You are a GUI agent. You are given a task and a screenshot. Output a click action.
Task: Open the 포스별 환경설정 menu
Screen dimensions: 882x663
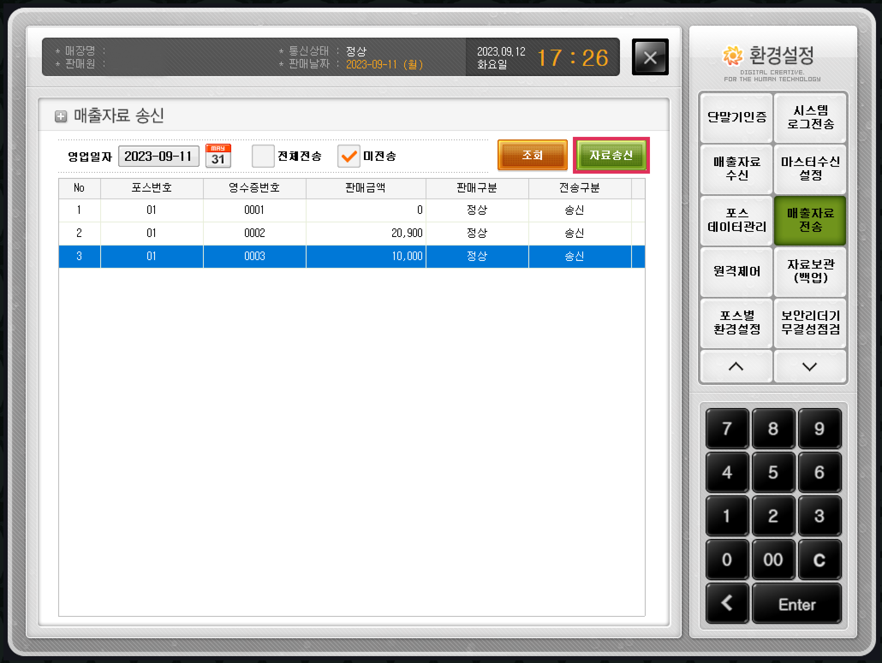click(x=736, y=323)
